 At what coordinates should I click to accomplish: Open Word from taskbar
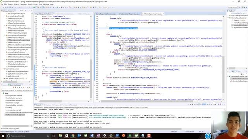click(x=92, y=136)
